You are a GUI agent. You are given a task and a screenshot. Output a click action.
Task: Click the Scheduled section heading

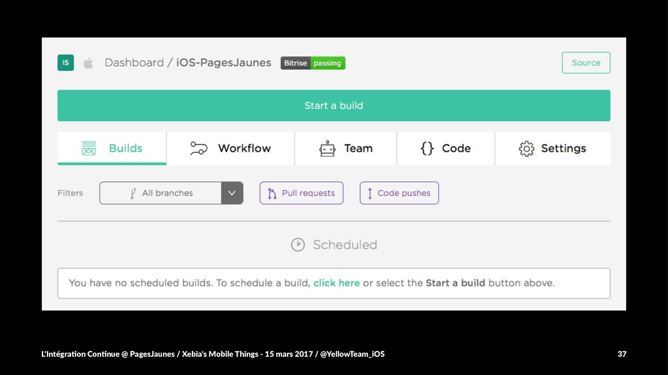coord(345,245)
